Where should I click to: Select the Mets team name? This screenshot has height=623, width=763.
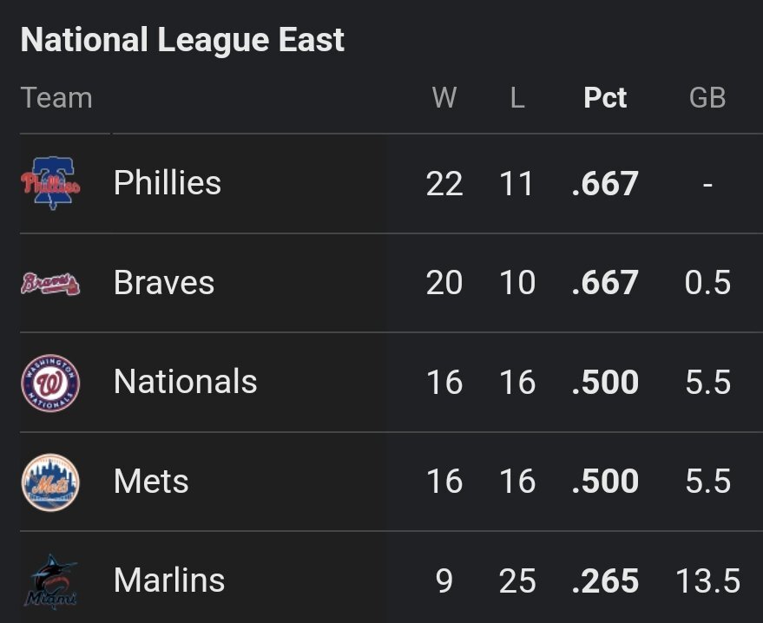coord(151,482)
